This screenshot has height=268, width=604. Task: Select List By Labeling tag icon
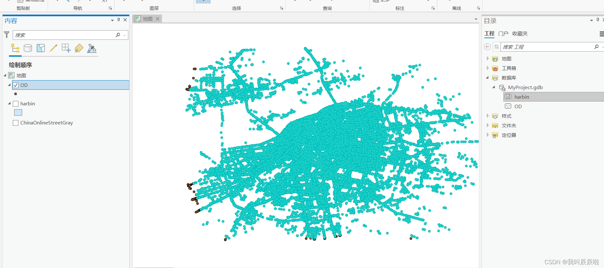coord(79,48)
